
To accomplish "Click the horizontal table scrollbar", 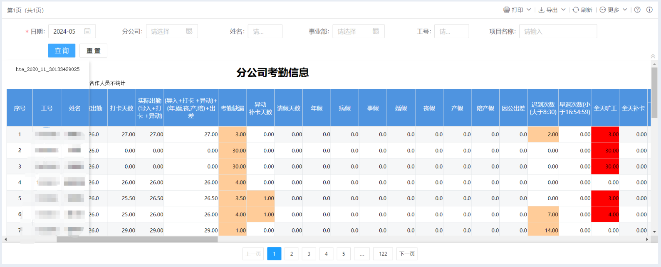I will (x=137, y=239).
